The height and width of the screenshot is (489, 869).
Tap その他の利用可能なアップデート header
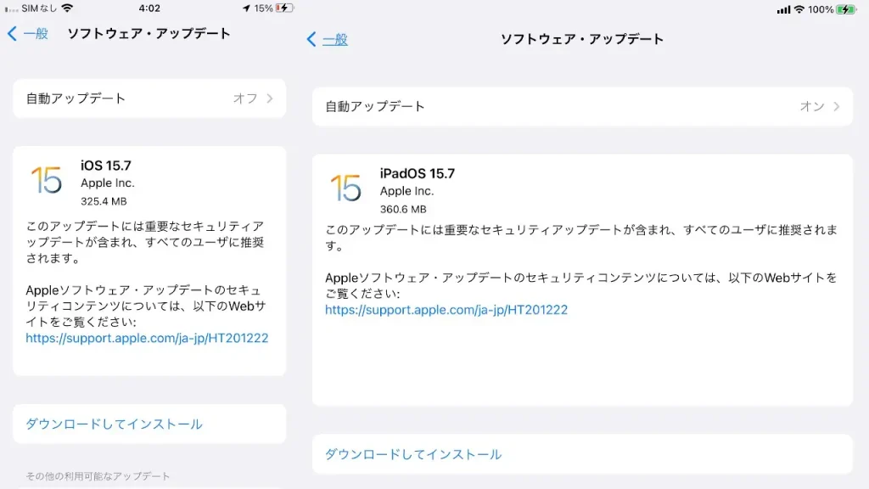98,476
